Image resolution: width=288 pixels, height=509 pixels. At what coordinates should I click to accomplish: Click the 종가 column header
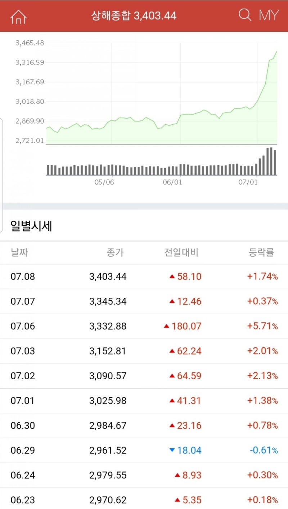(115, 253)
